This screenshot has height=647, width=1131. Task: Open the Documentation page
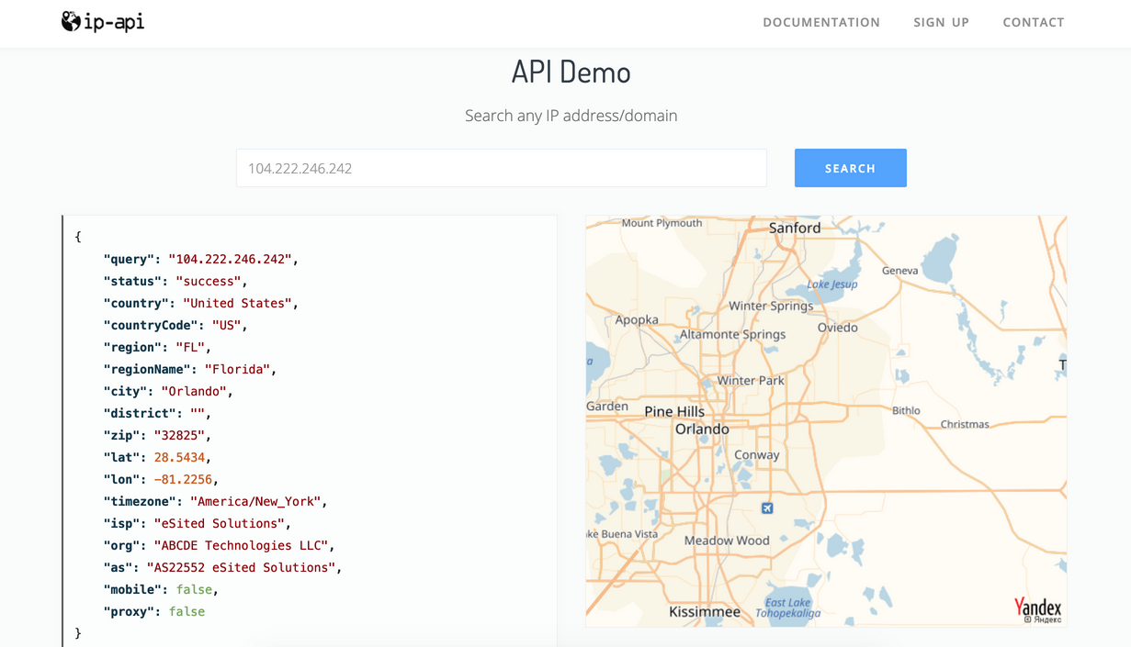tap(821, 22)
